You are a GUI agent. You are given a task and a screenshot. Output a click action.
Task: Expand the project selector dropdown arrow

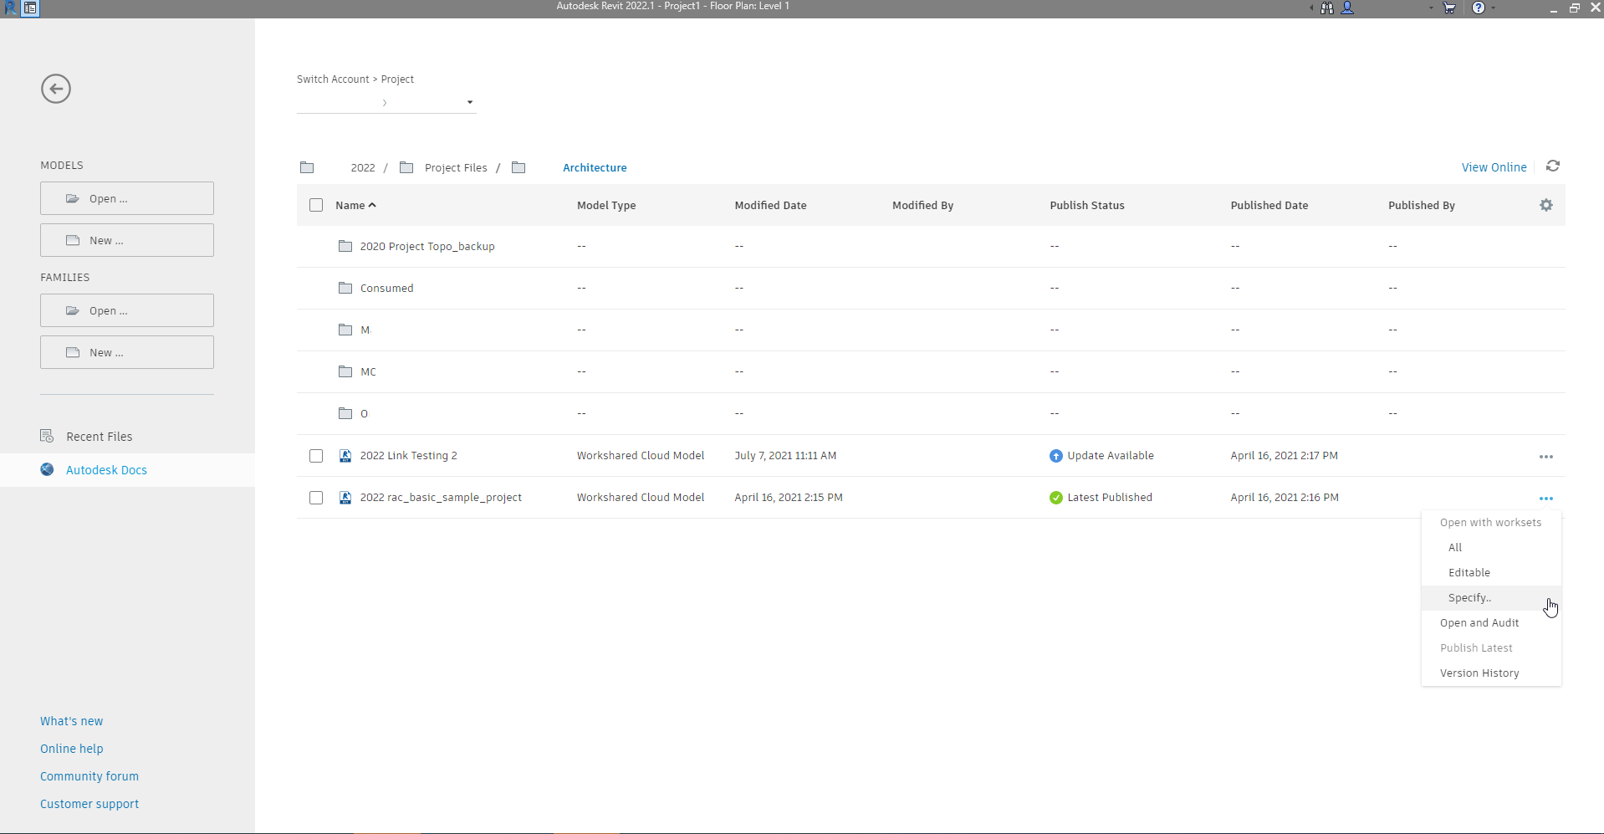click(470, 102)
